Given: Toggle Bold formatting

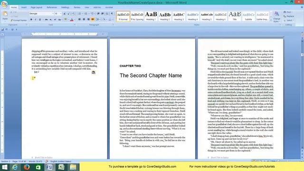Looking at the screenshot, I should (x=31, y=19).
